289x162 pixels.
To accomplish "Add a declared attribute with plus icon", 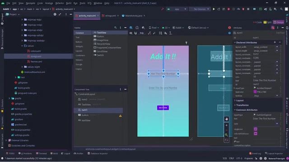I will tap(275, 42).
